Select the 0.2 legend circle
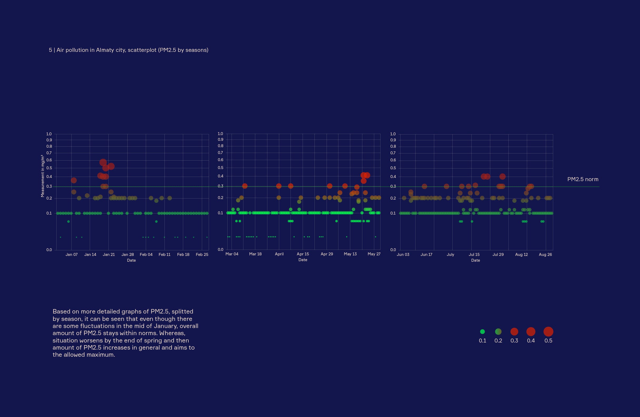 499,331
